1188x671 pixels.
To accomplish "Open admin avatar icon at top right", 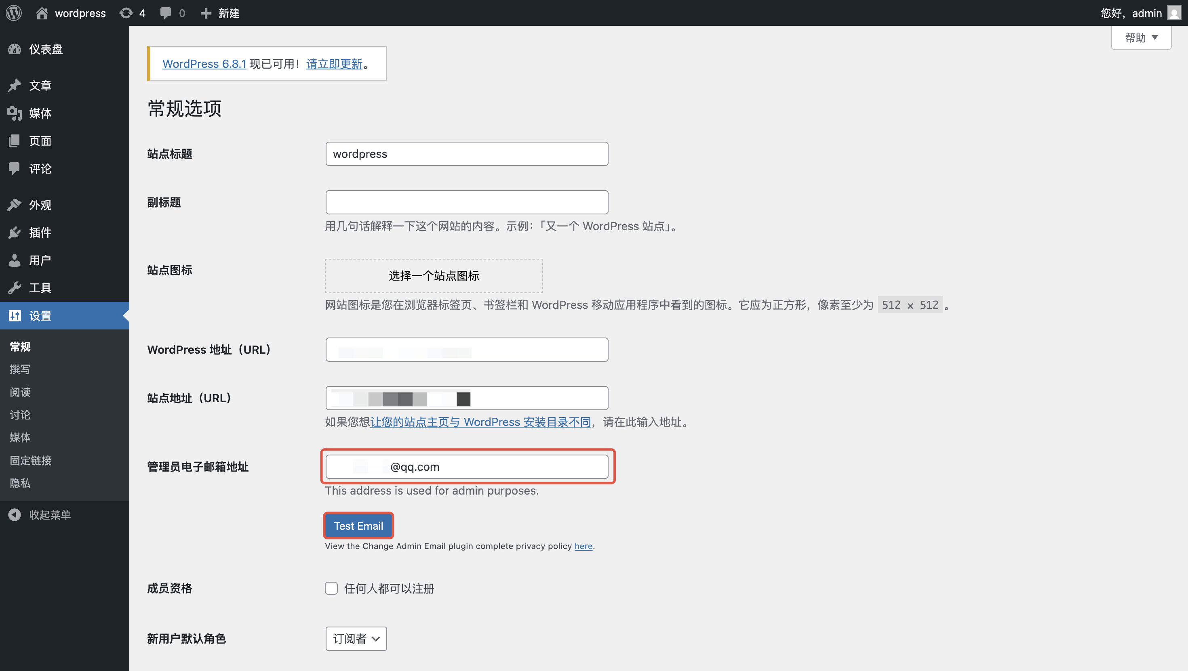I will click(1174, 13).
